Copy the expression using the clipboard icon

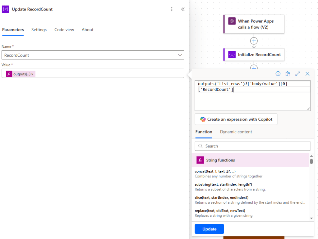(288, 74)
